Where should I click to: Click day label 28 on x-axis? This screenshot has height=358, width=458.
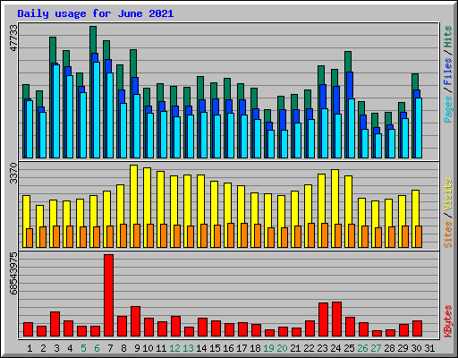389,348
